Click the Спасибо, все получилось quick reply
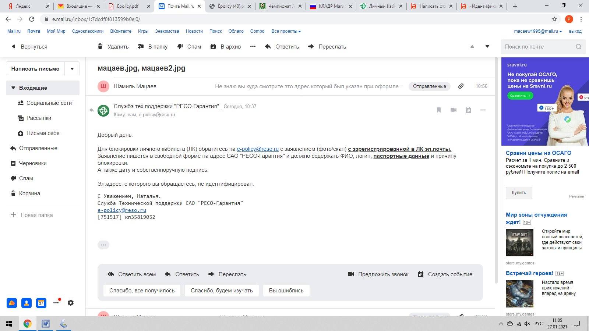 [142, 291]
